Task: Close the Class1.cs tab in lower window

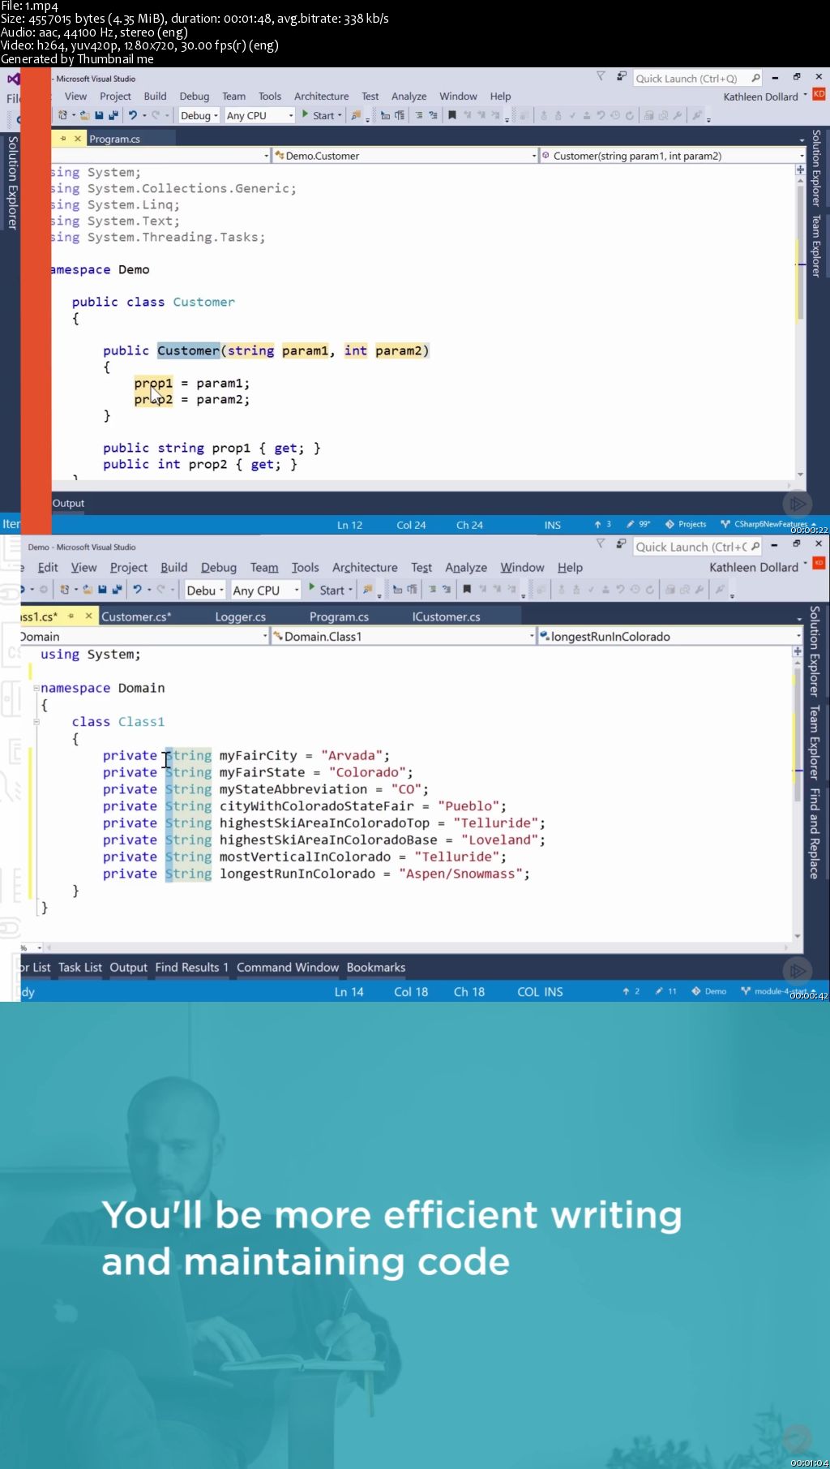Action: [x=89, y=616]
